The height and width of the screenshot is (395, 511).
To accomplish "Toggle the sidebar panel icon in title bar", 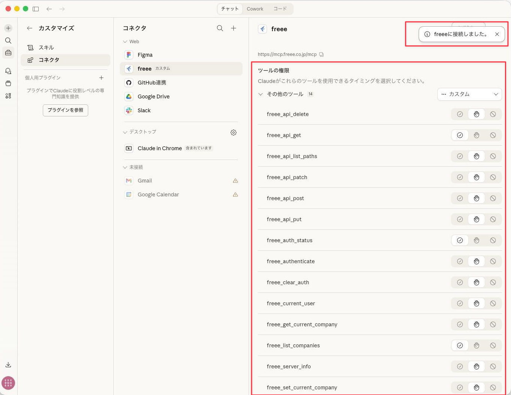I will point(36,9).
